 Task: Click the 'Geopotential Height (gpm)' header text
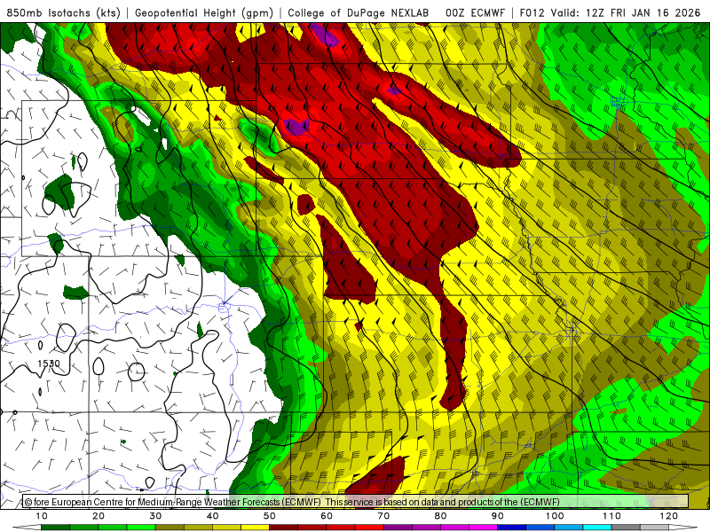pos(204,13)
